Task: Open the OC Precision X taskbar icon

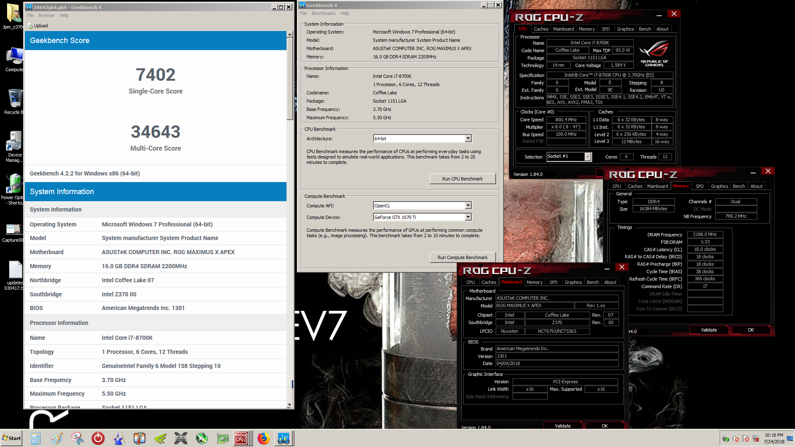Action: pos(181,438)
